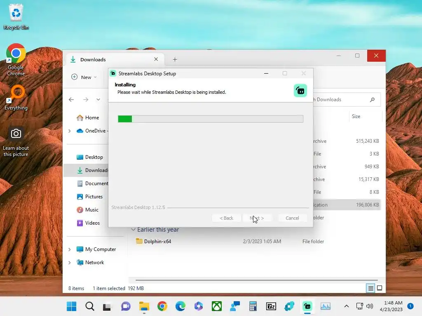
Task: Open network settings in the system tray
Action: (x=359, y=306)
